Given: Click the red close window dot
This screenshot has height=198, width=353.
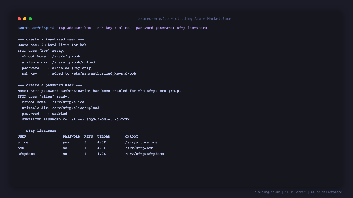Looking at the screenshot, I should [19, 19].
